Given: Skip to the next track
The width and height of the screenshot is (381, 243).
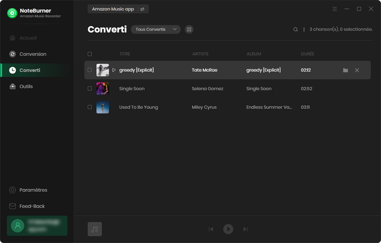Looking at the screenshot, I should [245, 229].
